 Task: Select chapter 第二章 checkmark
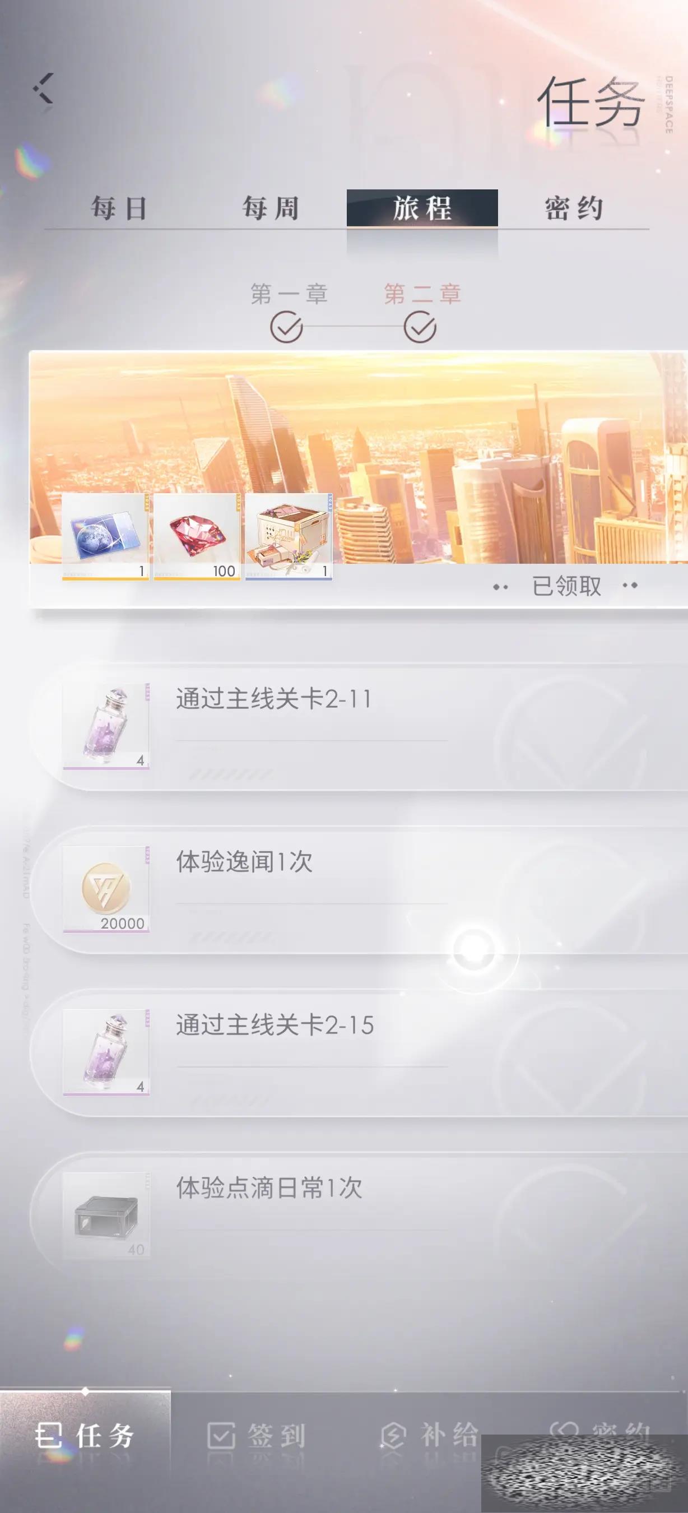click(420, 328)
